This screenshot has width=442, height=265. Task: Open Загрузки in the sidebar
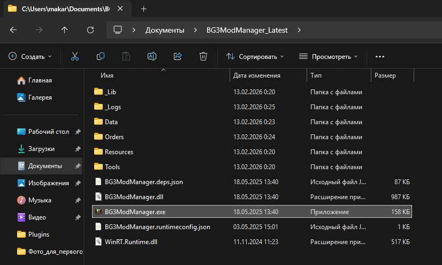[41, 148]
